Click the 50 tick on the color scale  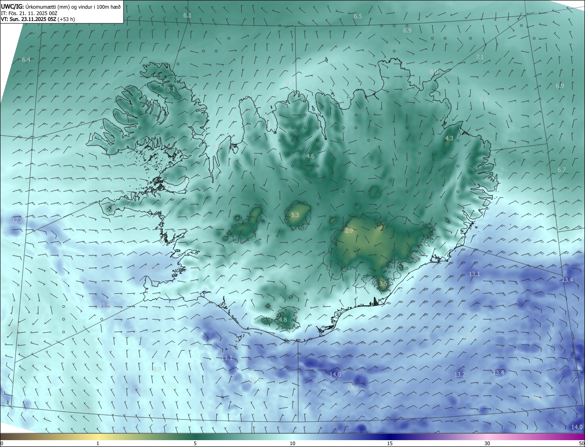(582, 443)
